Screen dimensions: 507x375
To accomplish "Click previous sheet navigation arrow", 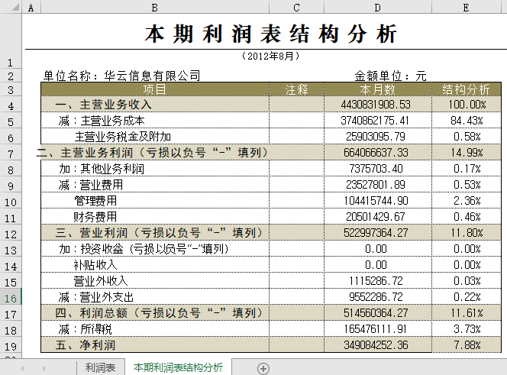I will coord(22,368).
